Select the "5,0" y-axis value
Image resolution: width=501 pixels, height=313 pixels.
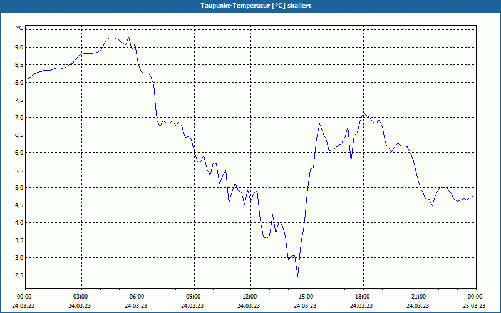(19, 187)
